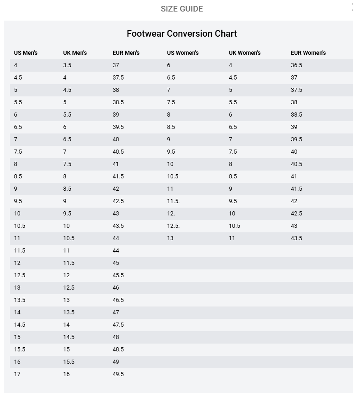Select the US Men's column header

26,53
